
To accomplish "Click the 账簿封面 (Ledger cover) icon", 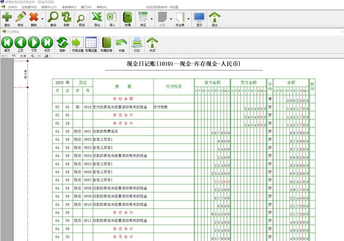I will tap(106, 43).
